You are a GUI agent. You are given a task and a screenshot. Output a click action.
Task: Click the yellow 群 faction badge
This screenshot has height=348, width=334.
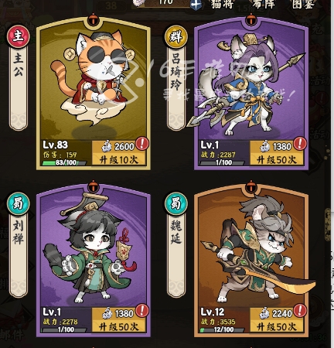pyautogui.click(x=176, y=36)
